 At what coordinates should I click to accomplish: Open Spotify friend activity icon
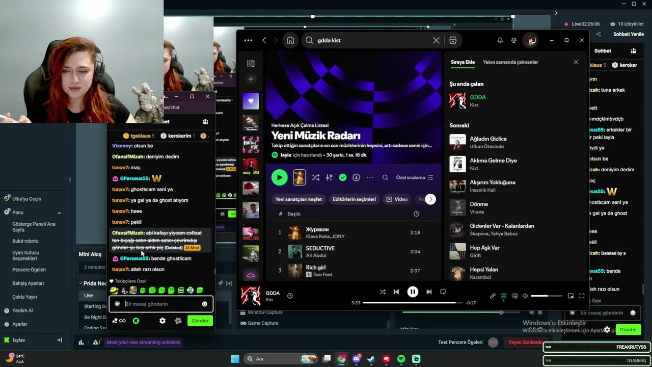[514, 40]
